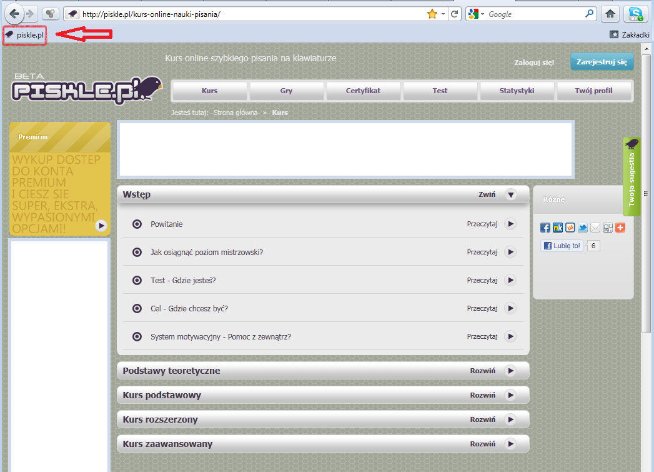Click the bookmark star in the address bar
Image resolution: width=654 pixels, height=472 pixels.
[432, 14]
